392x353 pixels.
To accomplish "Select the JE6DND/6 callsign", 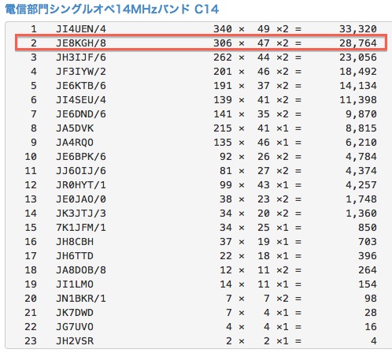I will point(81,113).
